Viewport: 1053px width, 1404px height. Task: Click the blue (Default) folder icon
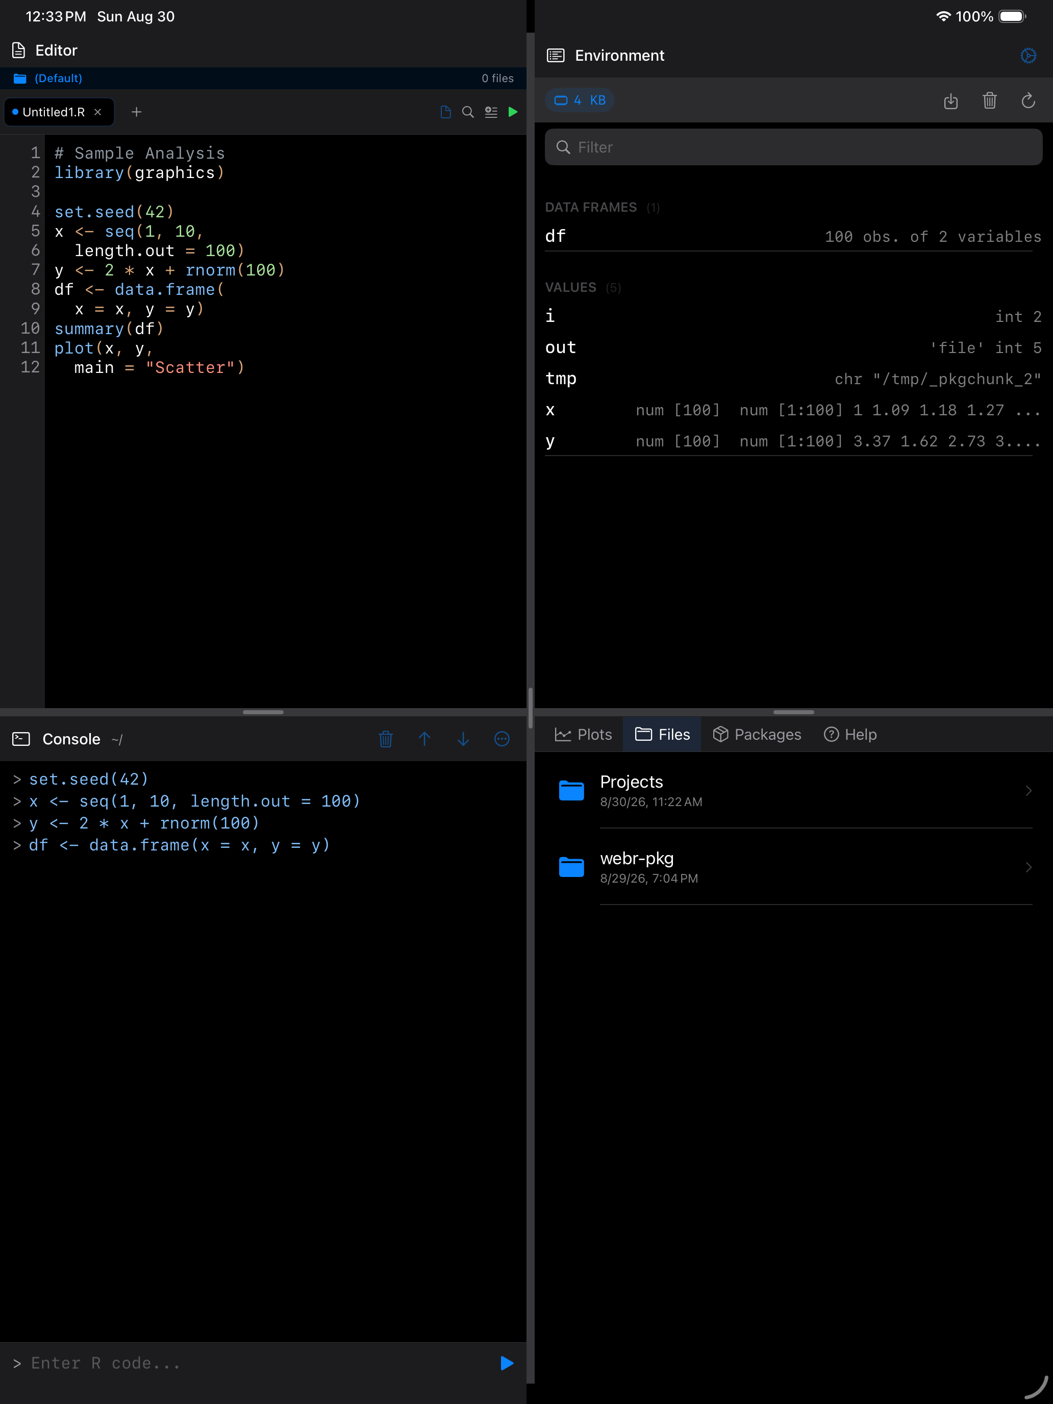coord(20,78)
